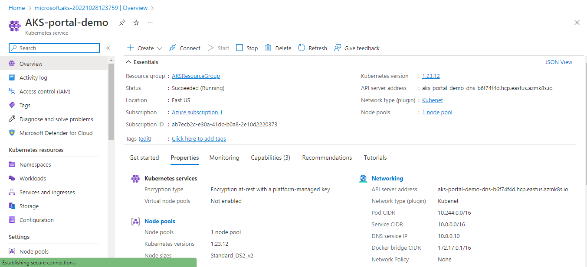Switch to the Get started tab
The height and width of the screenshot is (267, 587).
click(144, 158)
